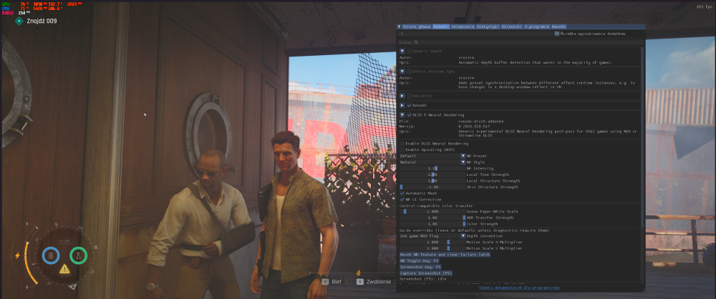Disable the DLSS 5 Neural Rendering add-on checkbox

click(409, 115)
